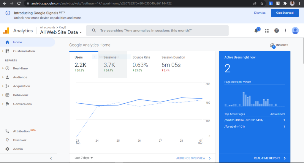
Task: Click the Admin gear icon
Action: [x=7, y=149]
